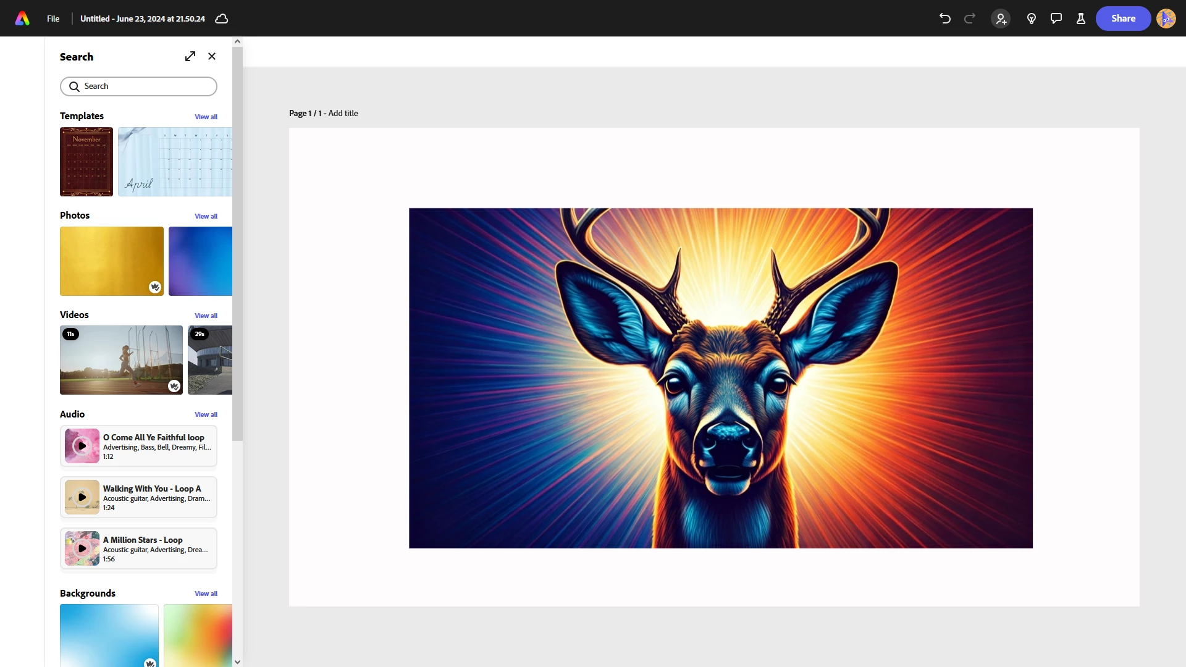Viewport: 1186px width, 667px height.
Task: Click in the Search input field
Action: click(145, 86)
